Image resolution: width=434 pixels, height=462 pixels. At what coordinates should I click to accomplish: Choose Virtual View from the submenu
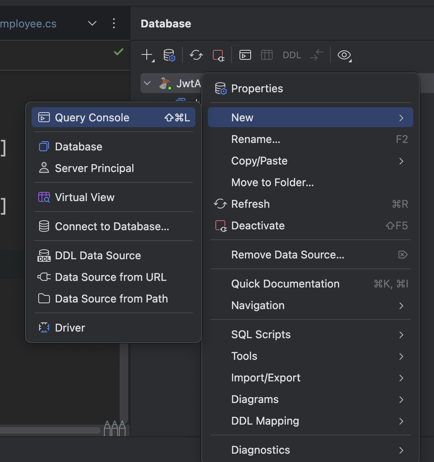coord(84,197)
